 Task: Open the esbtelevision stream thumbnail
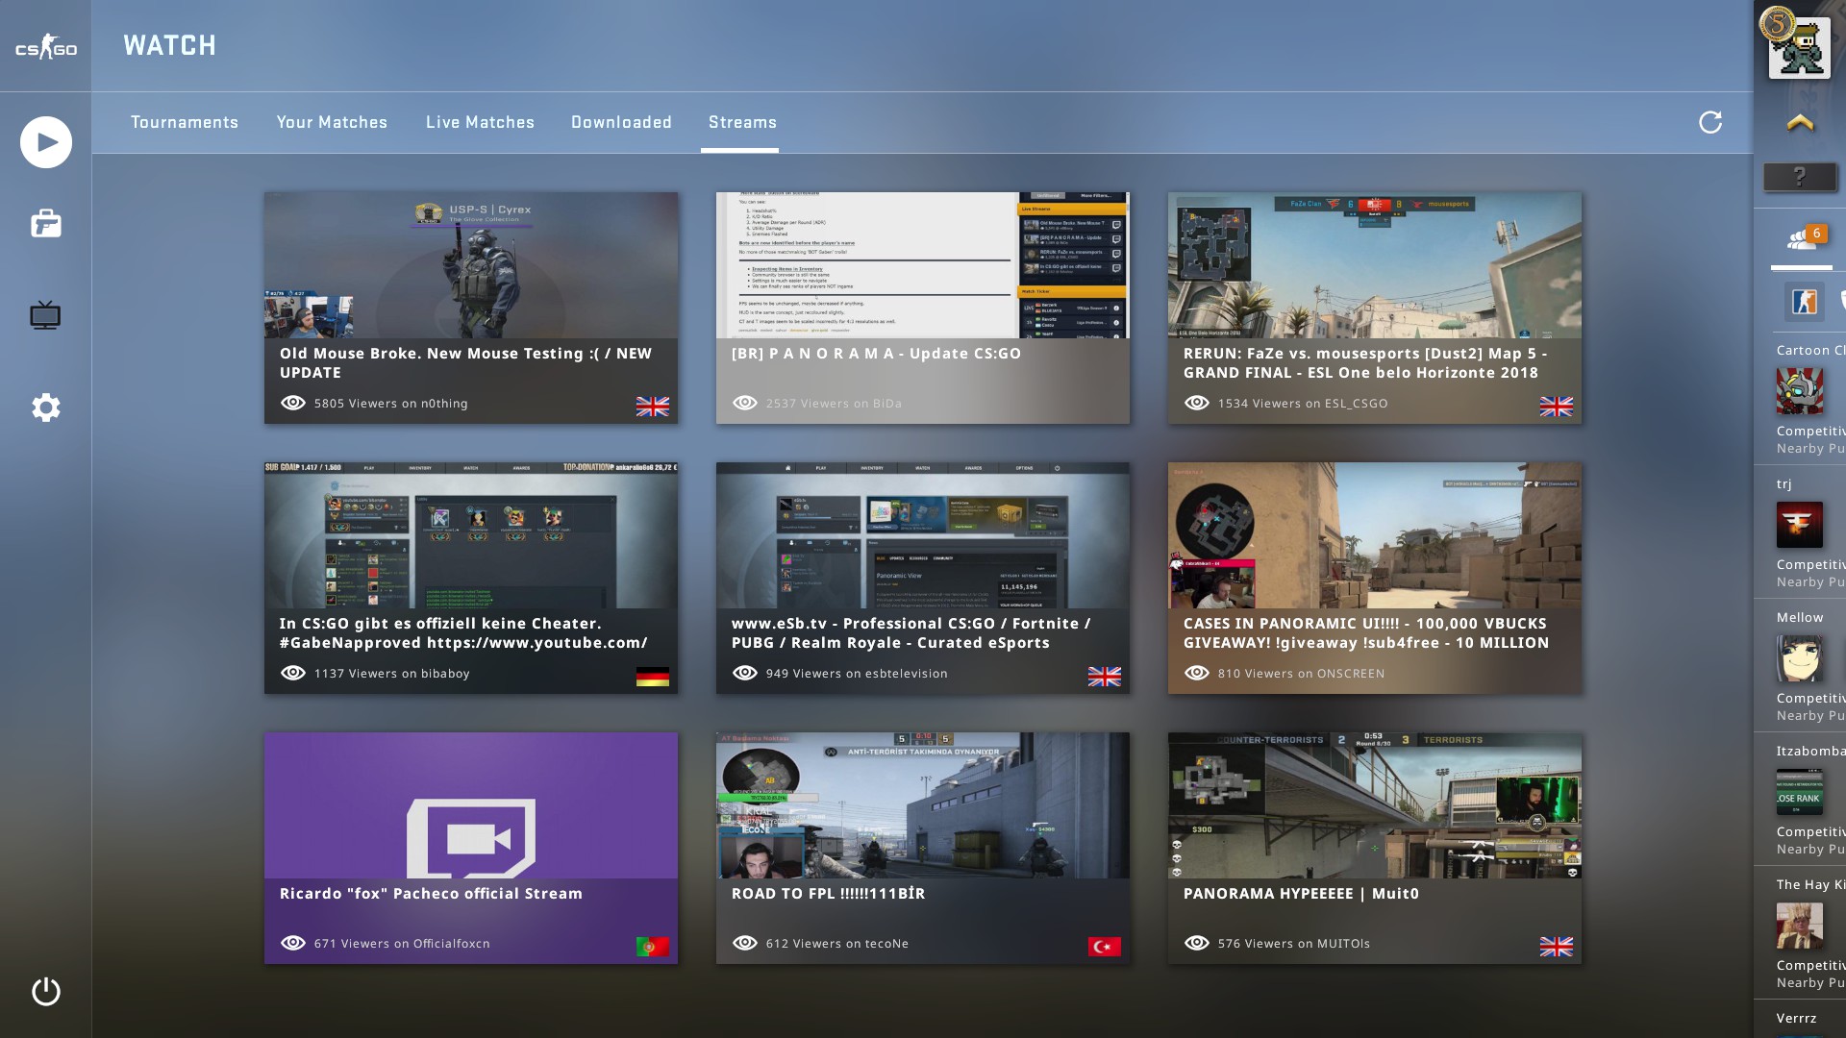[x=923, y=535]
